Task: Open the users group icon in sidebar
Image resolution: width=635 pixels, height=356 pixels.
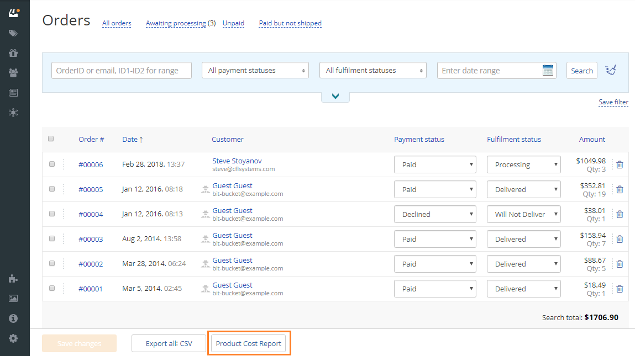Action: tap(13, 72)
